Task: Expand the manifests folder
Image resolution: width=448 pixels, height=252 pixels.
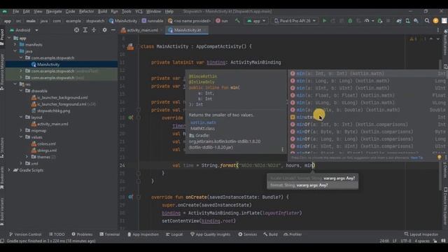Action: [x=15, y=45]
